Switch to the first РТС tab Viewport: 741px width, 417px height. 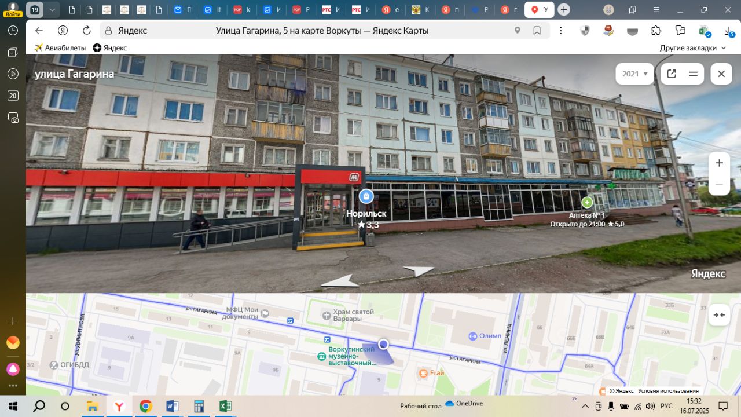(331, 10)
